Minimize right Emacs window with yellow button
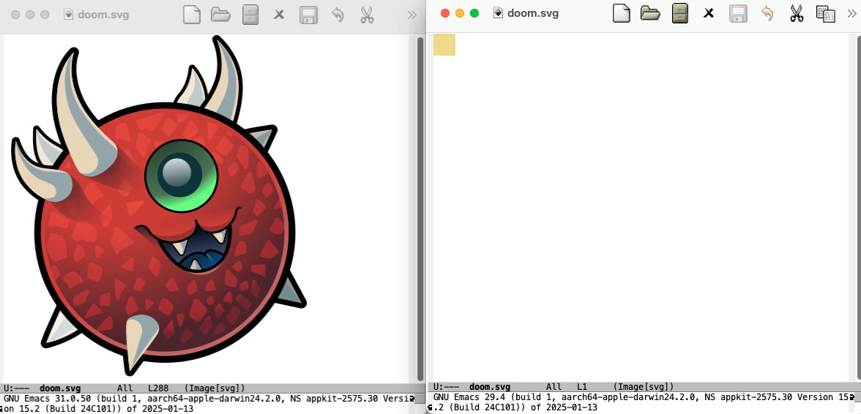The image size is (861, 414). [460, 13]
